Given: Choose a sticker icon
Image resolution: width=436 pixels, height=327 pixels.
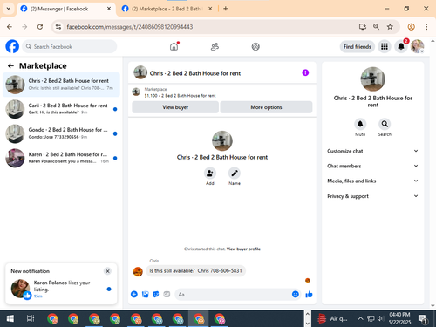Looking at the screenshot, I should 156,295.
